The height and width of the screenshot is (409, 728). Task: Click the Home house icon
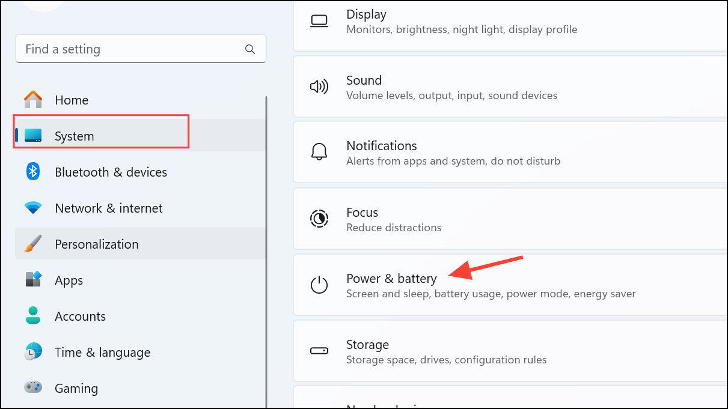click(x=33, y=100)
